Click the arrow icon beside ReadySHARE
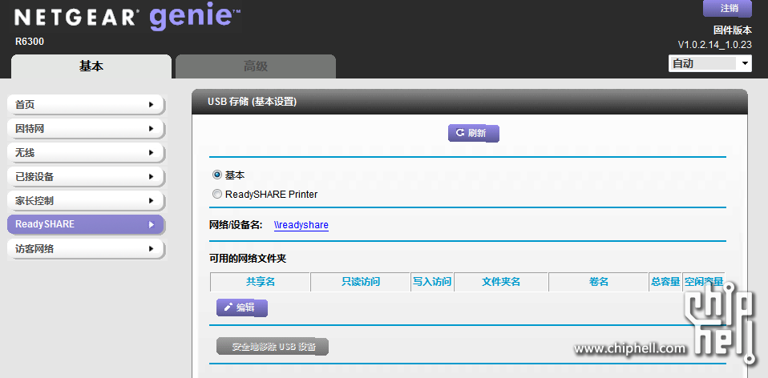 151,224
